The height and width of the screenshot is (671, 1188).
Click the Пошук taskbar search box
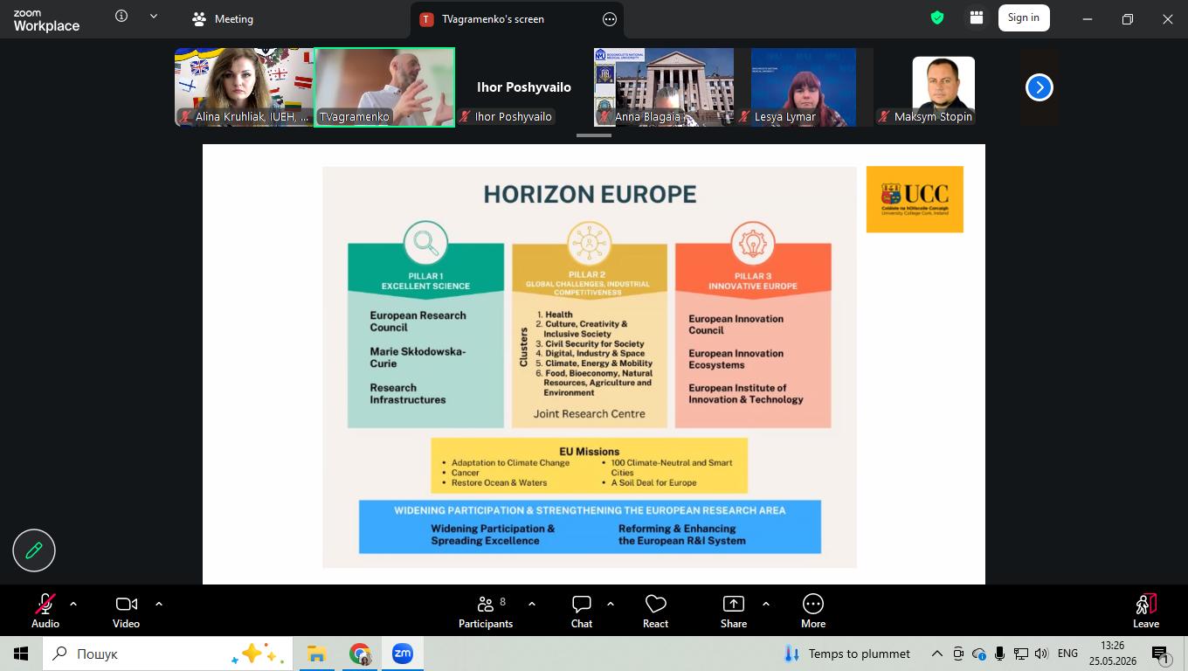tap(169, 654)
